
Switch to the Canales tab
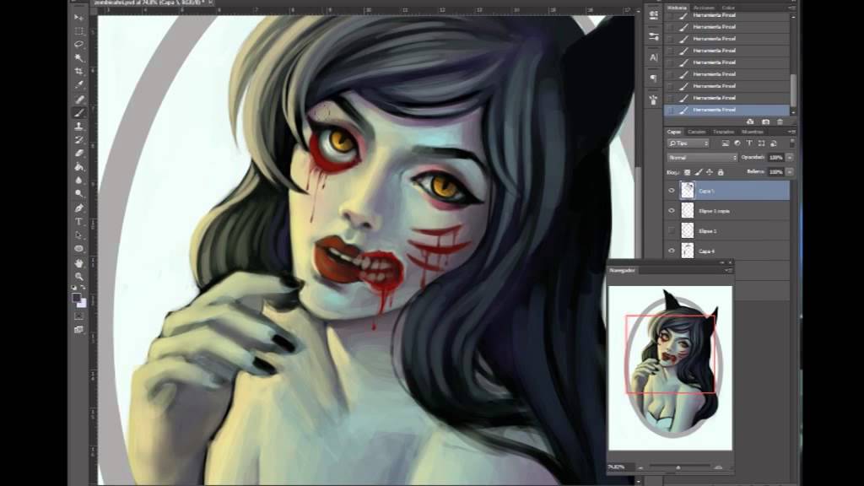pyautogui.click(x=695, y=131)
